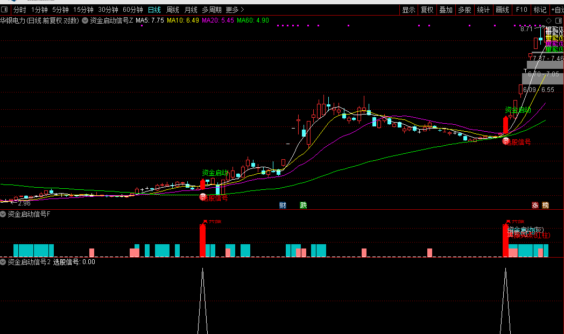Expand the 资金启动信号2 indicator dropdown
The width and height of the screenshot is (564, 334).
click(x=3, y=262)
